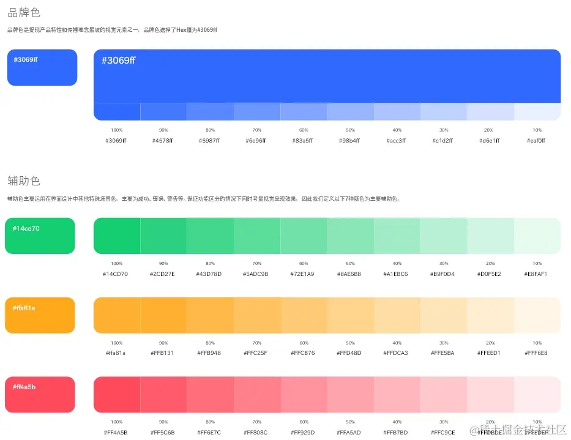Choose the red 90% shade swatch
This screenshot has height=440, width=571.
163,395
